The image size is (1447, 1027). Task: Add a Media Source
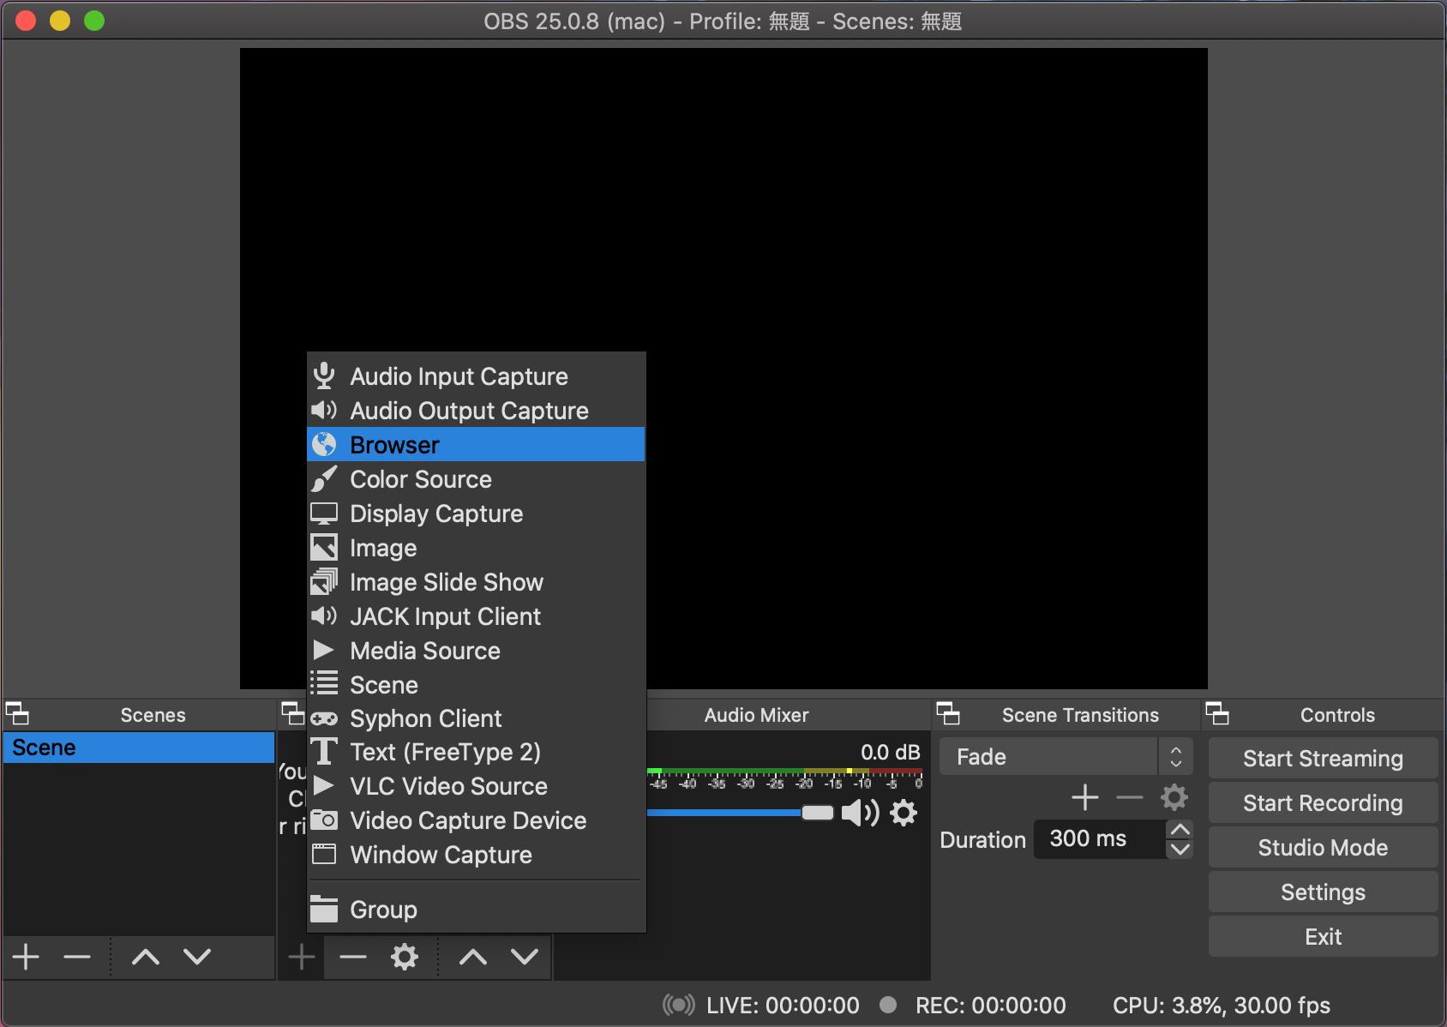[476, 651]
